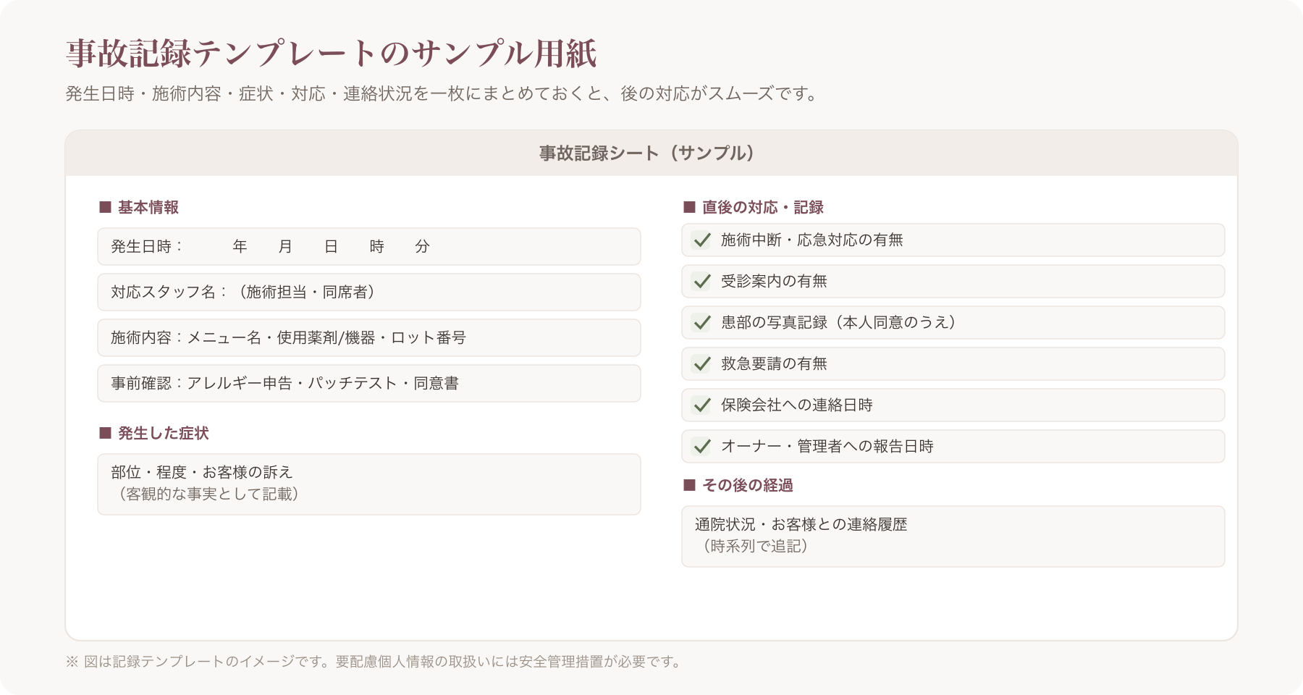Image resolution: width=1303 pixels, height=695 pixels.
Task: Click the 通院状況・お客様との連絡履歴 text area
Action: pyautogui.click(x=953, y=536)
